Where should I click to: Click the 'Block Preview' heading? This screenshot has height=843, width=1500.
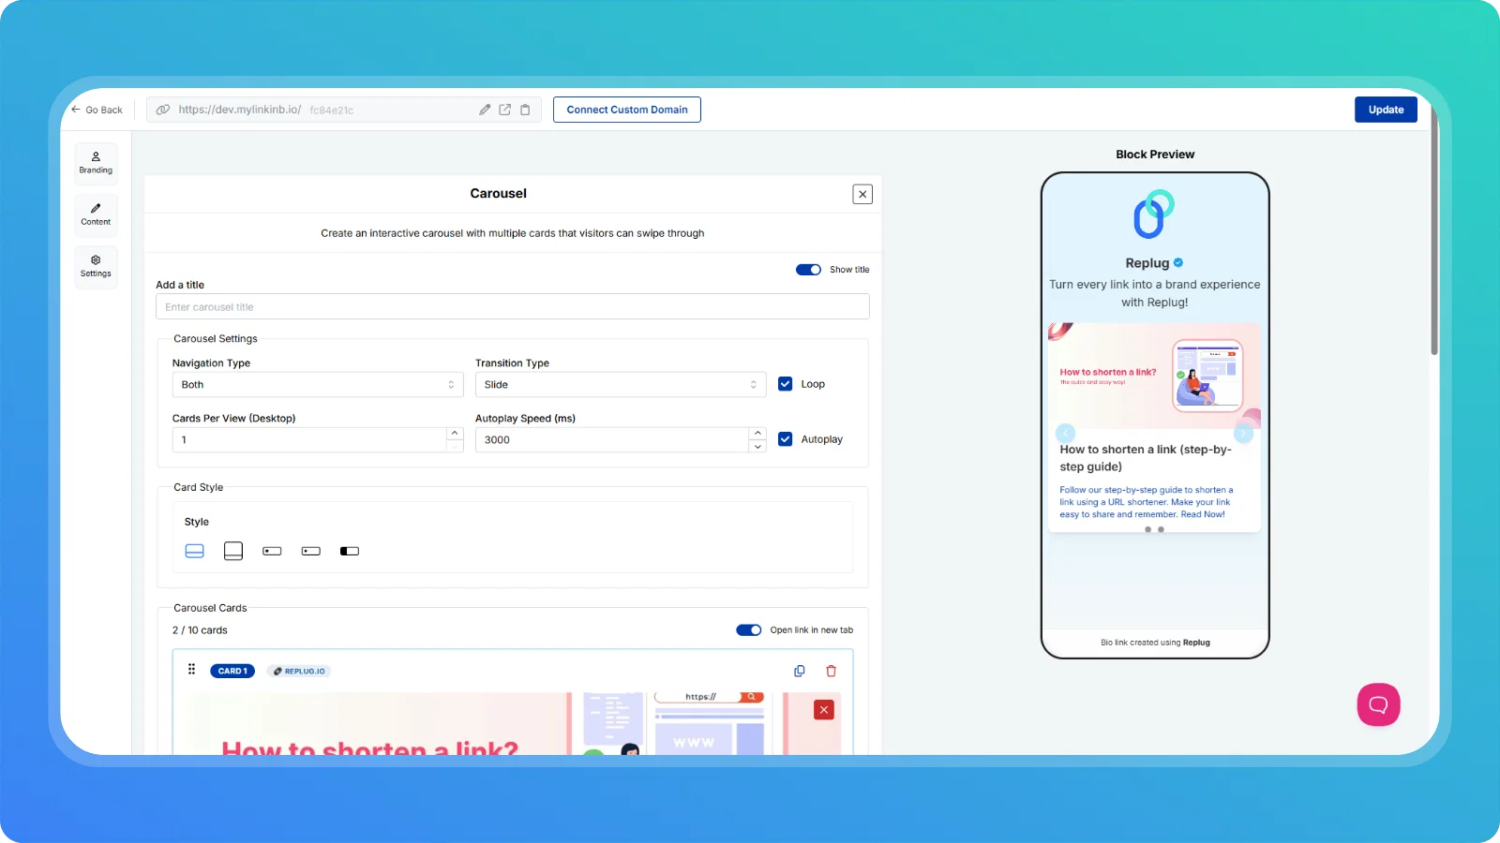coord(1155,155)
